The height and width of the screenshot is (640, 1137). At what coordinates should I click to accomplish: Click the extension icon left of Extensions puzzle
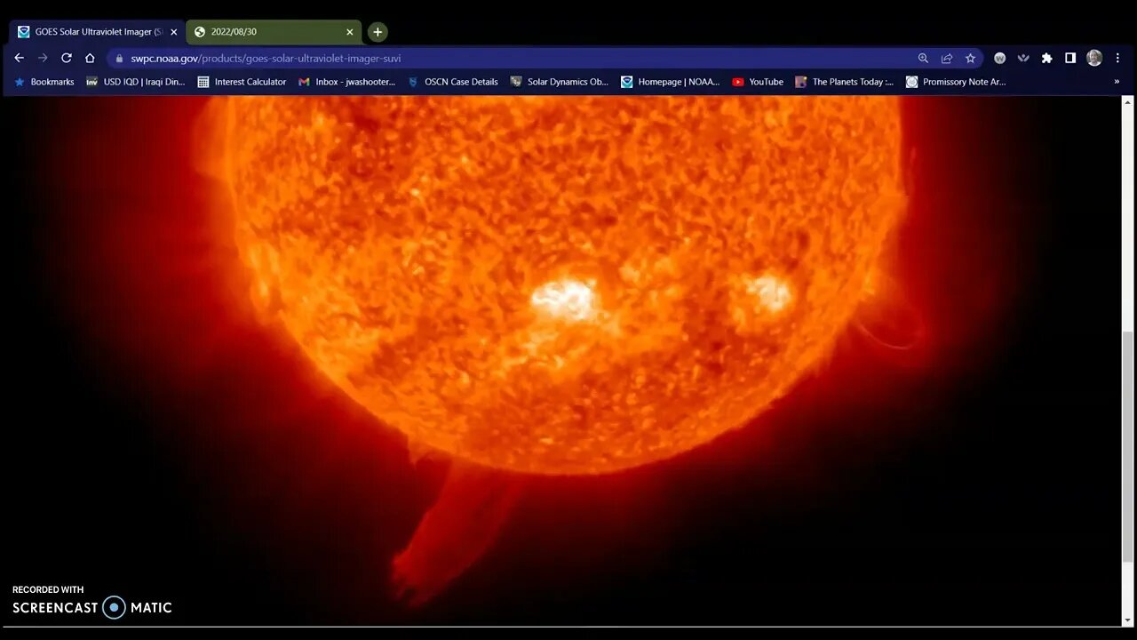pos(1023,58)
